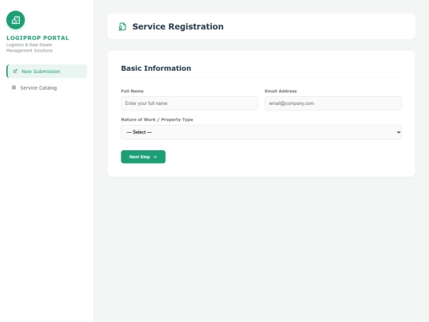Click the Logistics & Real Estate tagline
429x322 pixels.
[29, 48]
